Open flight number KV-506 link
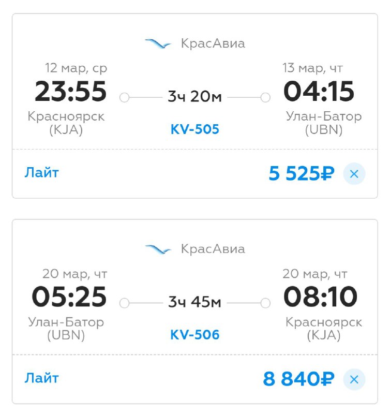390x414 pixels. 194,335
